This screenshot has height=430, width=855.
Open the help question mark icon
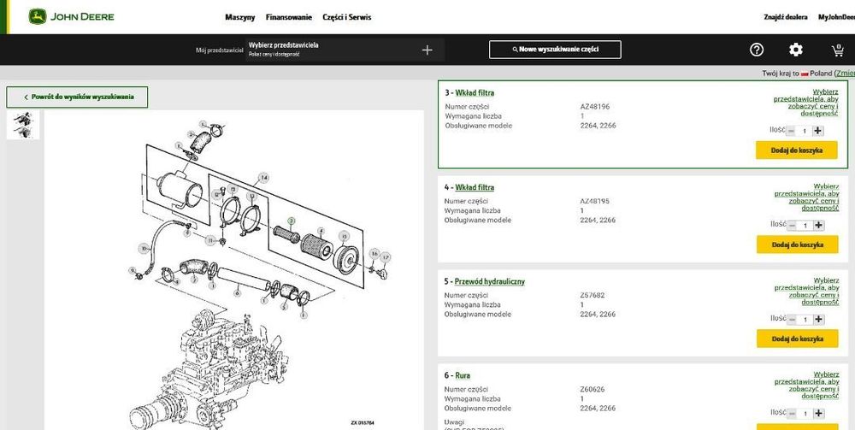[757, 50]
